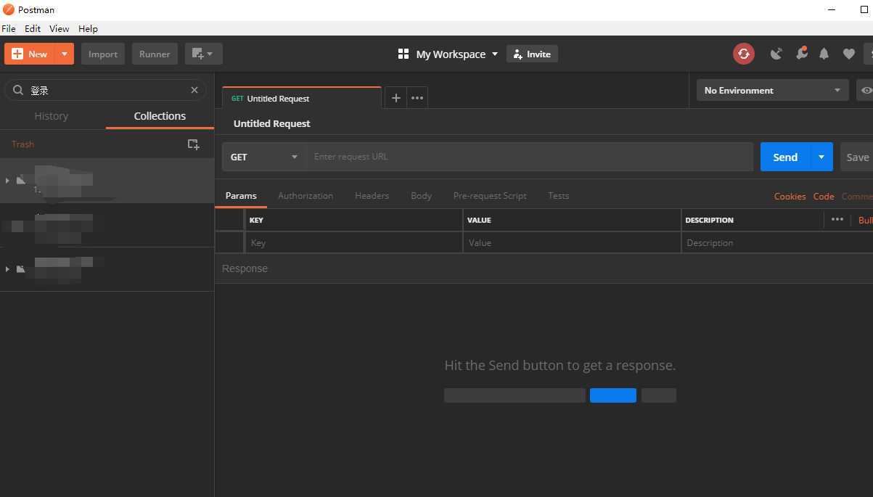Switch to the History tab
Screen dimensions: 873x497
(52, 116)
